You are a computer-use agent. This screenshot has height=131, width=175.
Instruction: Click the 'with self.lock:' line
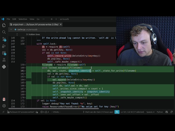click(x=46, y=44)
